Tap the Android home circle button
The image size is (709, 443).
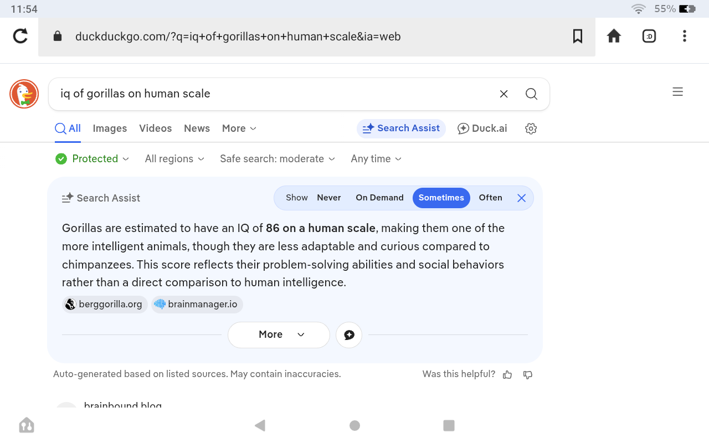[x=355, y=425]
